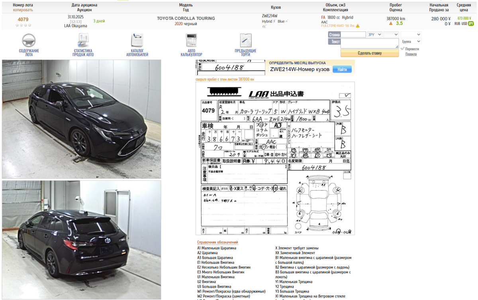Image resolution: width=478 pixels, height=300 pixels.
Task: Click the FULLTIME4WD 98 lhs text
Action: coord(338,26)
